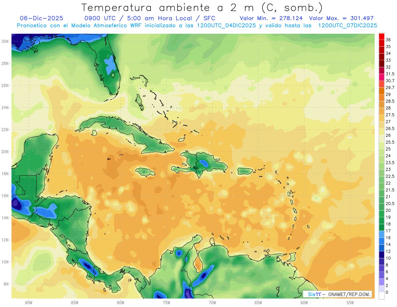Click legend value 34 on the color bar
The width and height of the screenshot is (397, 307).
tap(388, 53)
